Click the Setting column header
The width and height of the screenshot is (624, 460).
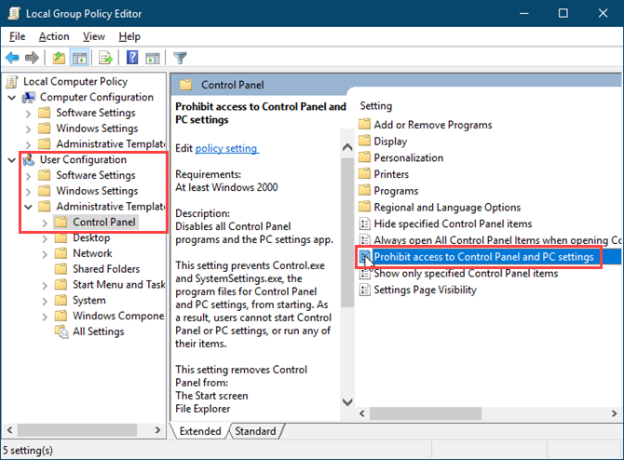point(376,106)
